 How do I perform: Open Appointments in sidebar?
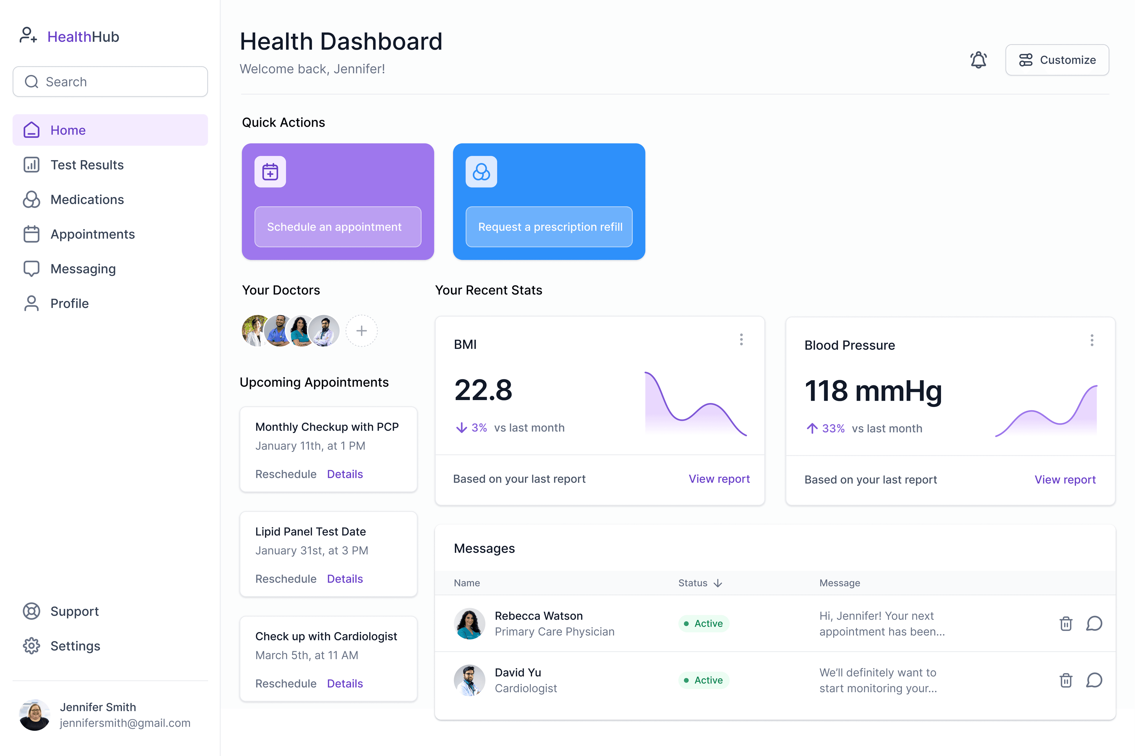click(110, 234)
